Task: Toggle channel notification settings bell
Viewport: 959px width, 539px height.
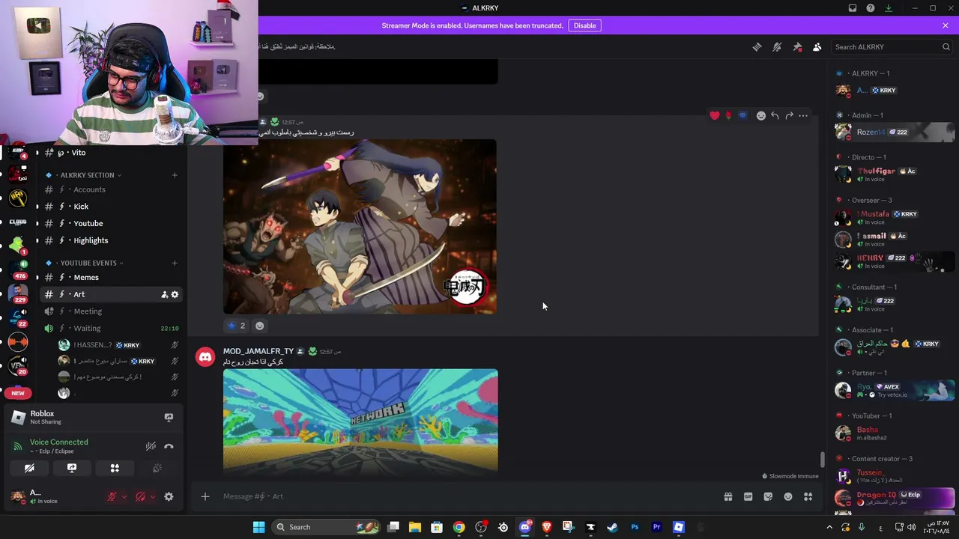Action: pos(777,47)
